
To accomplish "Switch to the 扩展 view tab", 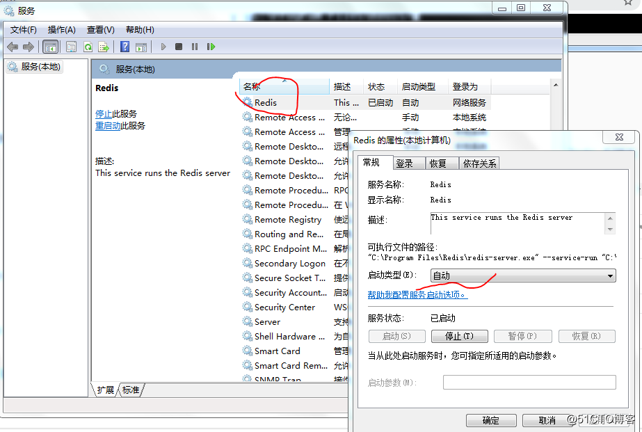I will tap(105, 390).
